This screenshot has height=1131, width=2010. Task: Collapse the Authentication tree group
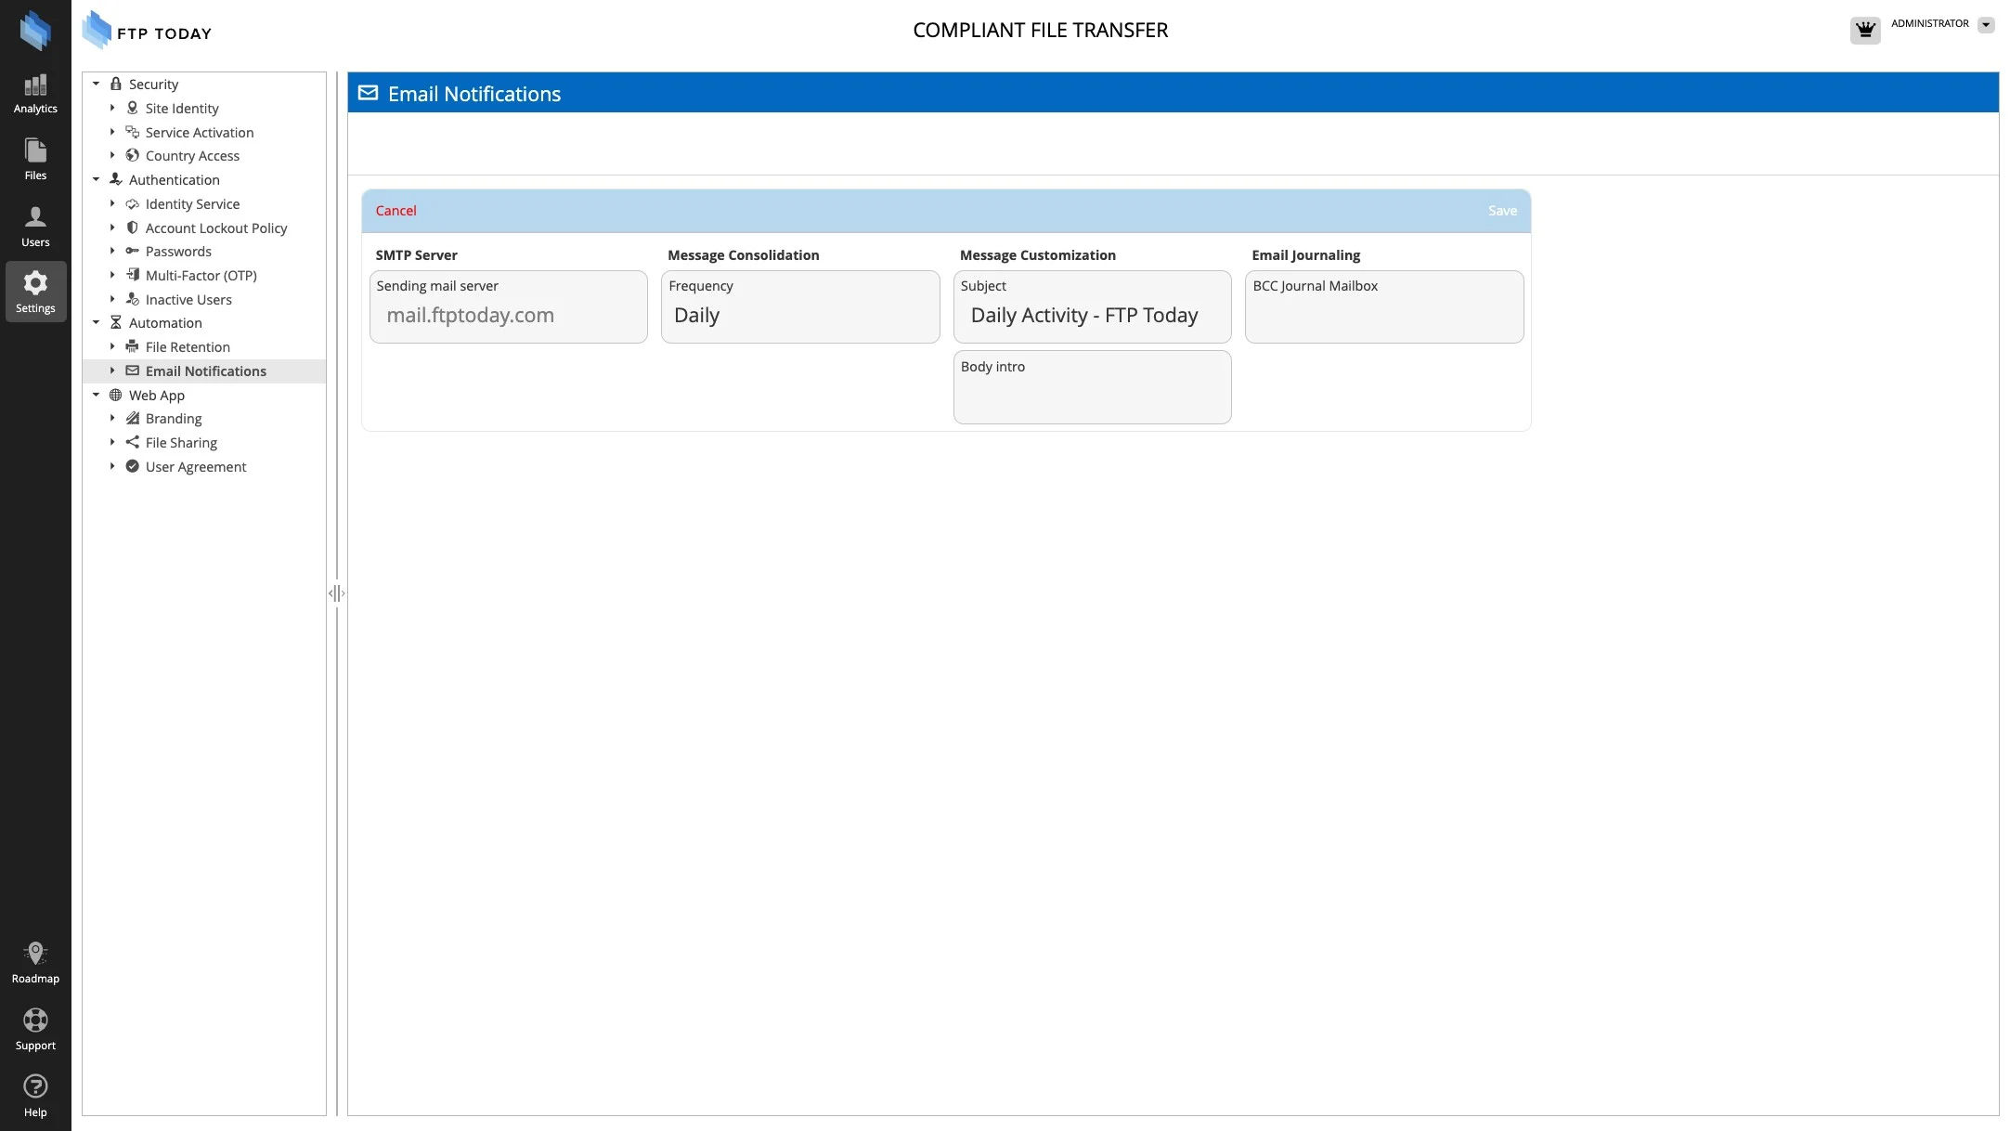(96, 179)
